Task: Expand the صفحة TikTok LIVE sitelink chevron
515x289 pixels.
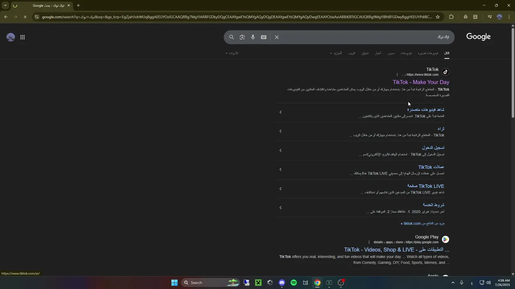Action: click(280, 189)
